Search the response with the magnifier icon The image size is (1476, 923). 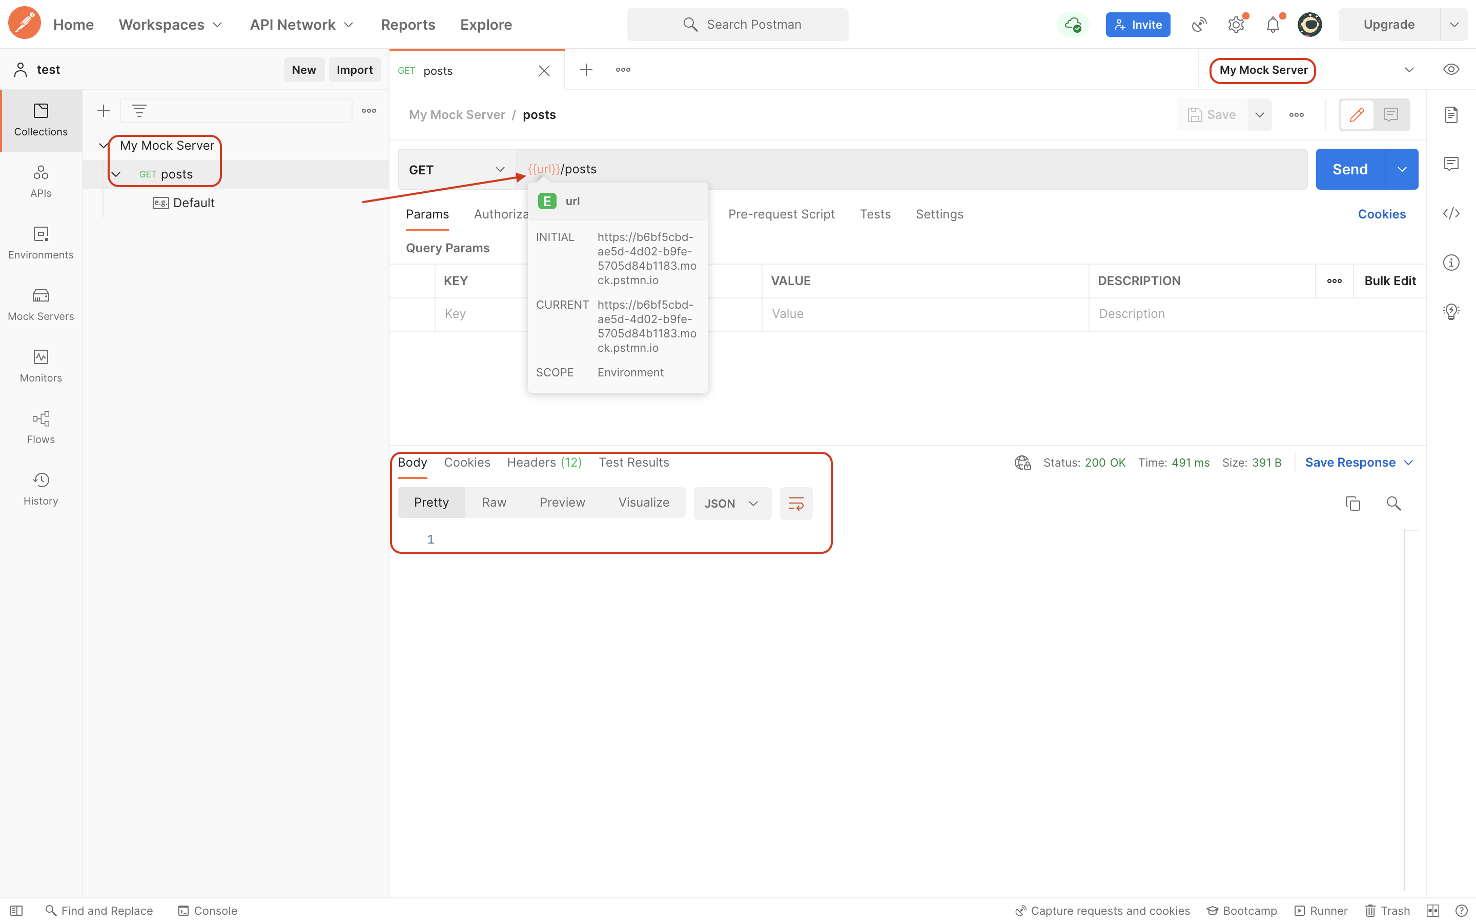1393,503
